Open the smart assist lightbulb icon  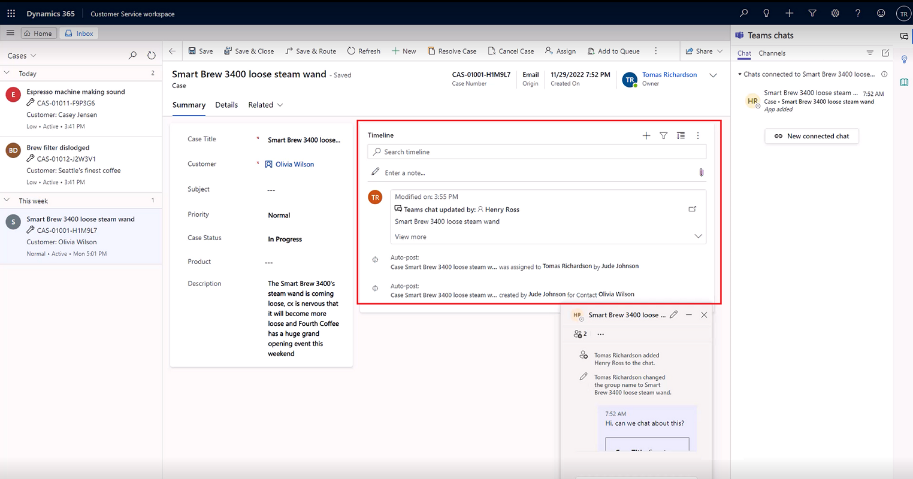904,59
